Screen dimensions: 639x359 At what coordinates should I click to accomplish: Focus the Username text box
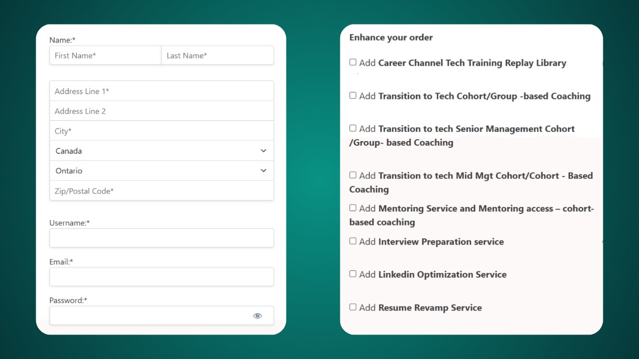(161, 238)
